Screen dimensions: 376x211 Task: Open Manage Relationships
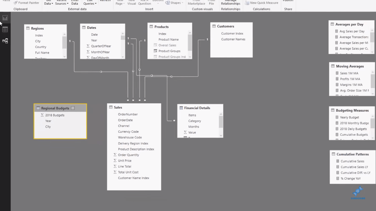231,2
